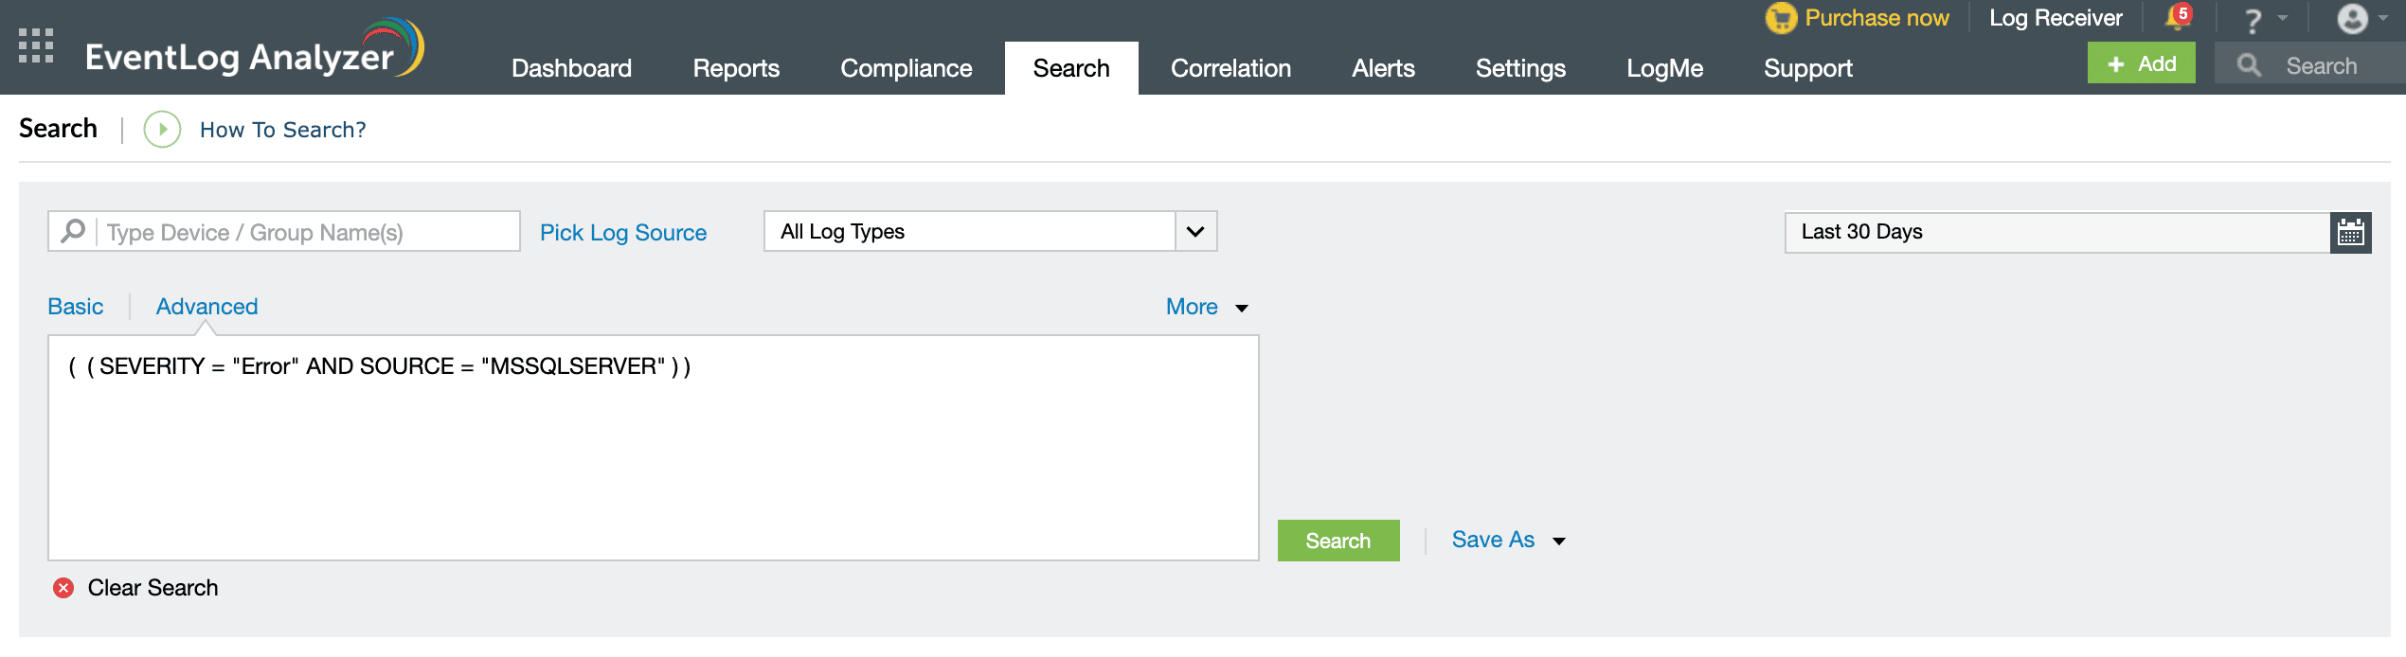The width and height of the screenshot is (2406, 657).
Task: Click the notification bell icon
Action: (2177, 18)
